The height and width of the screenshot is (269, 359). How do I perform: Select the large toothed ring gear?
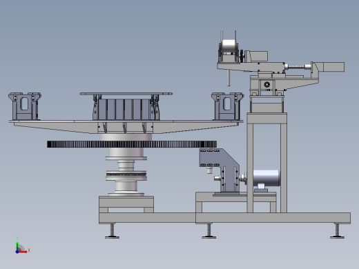[x=132, y=144]
